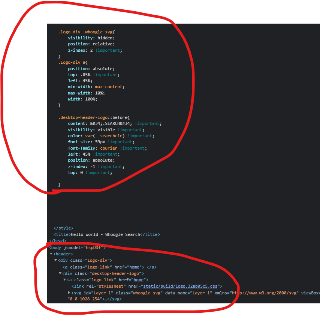
Task: Click the content: .SEARCH declaration
Action: click(115, 123)
